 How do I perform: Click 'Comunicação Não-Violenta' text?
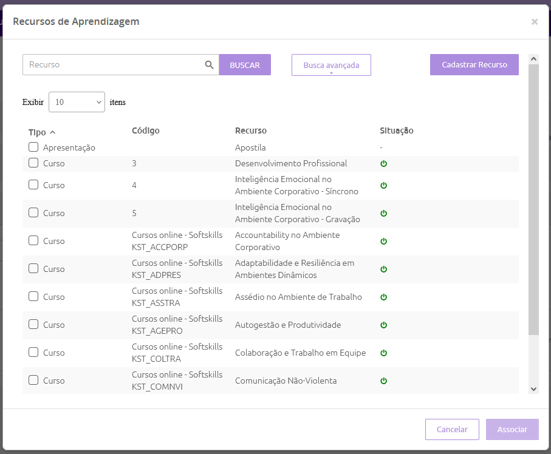point(286,381)
